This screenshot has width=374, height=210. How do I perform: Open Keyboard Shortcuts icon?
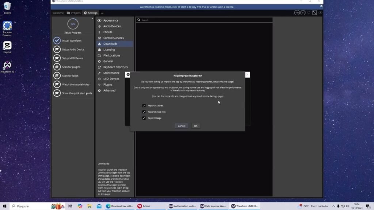point(99,67)
